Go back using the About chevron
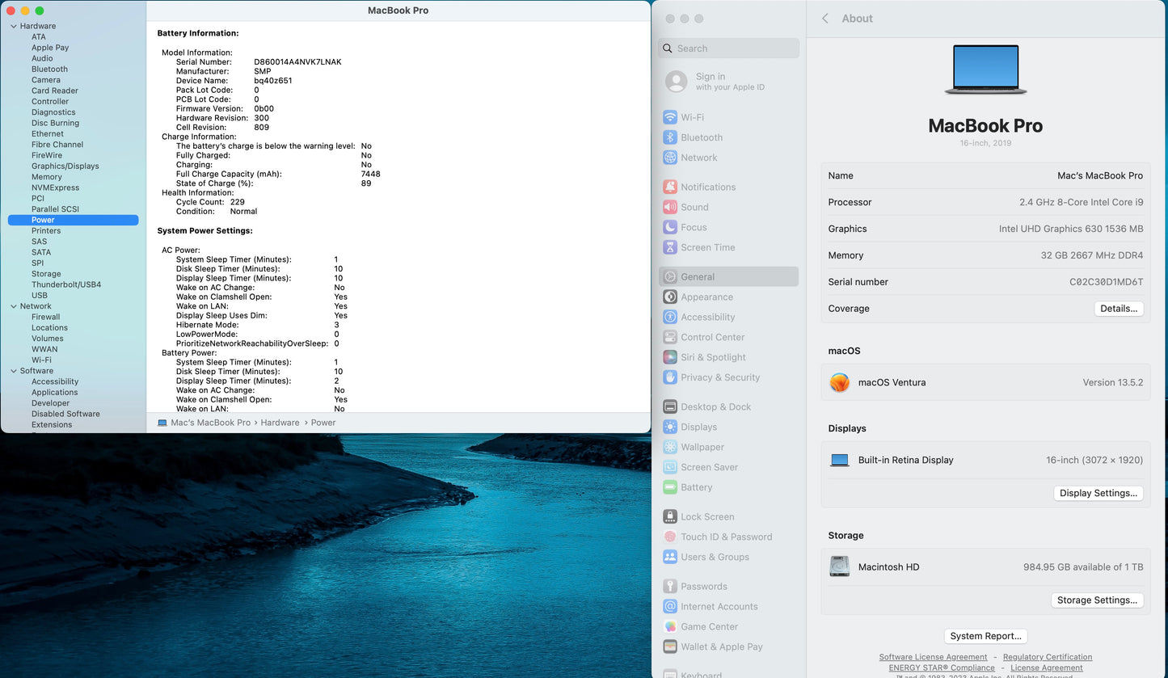 click(825, 19)
